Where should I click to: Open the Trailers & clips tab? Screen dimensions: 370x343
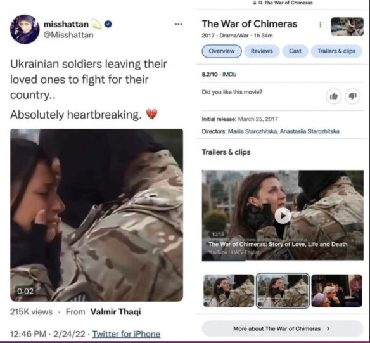pyautogui.click(x=336, y=51)
